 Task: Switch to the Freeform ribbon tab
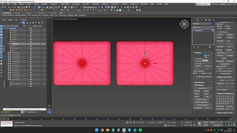(17, 13)
